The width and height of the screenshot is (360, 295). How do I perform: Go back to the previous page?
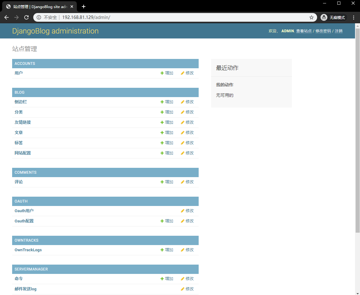pyautogui.click(x=7, y=17)
